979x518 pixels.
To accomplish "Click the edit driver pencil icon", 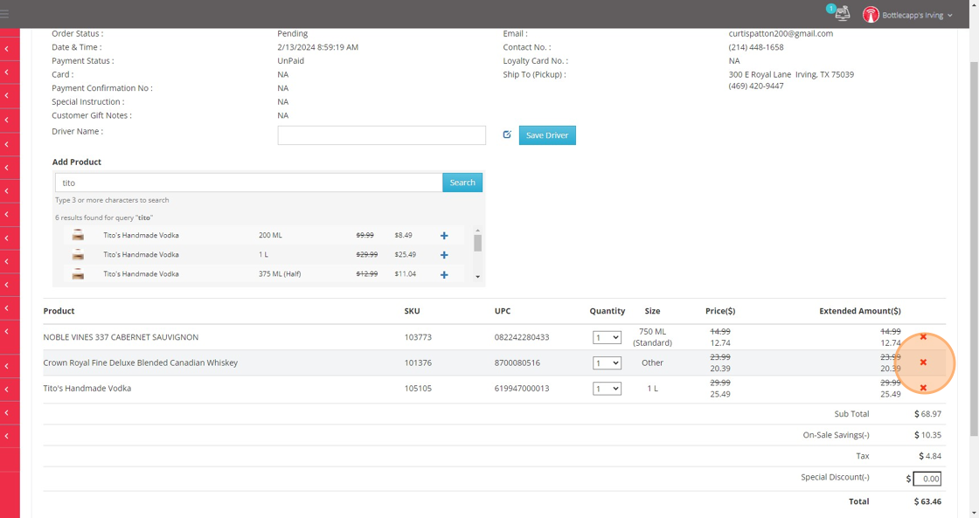I will click(507, 135).
